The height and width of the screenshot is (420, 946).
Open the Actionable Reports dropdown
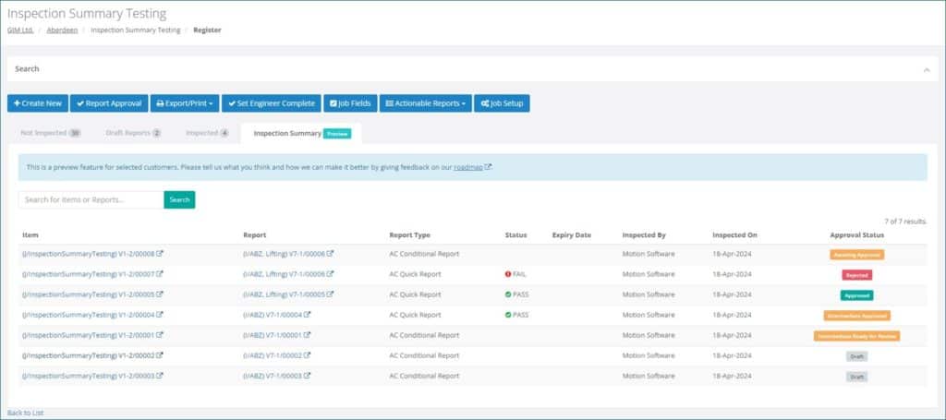click(425, 103)
